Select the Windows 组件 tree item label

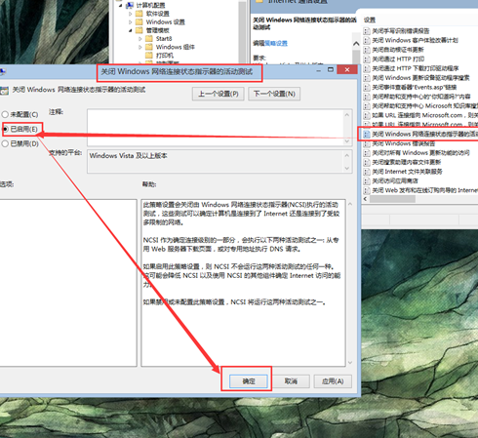coord(176,47)
